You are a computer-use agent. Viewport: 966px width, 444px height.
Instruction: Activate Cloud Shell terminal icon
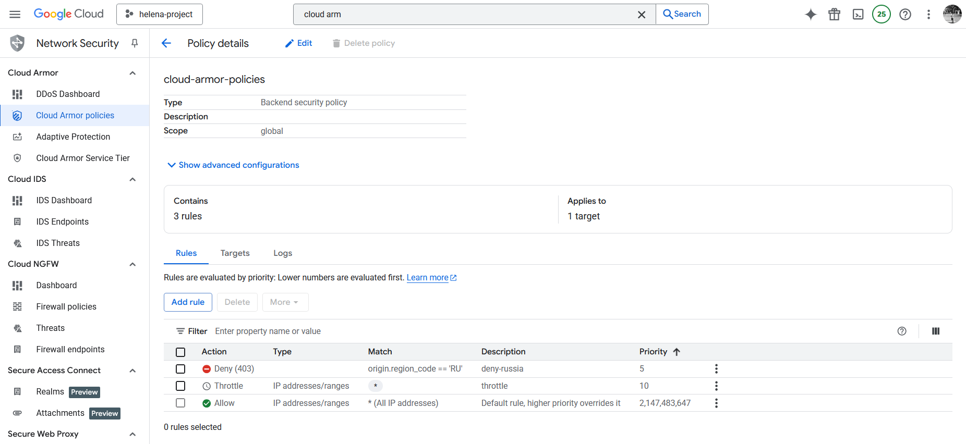[x=858, y=15]
